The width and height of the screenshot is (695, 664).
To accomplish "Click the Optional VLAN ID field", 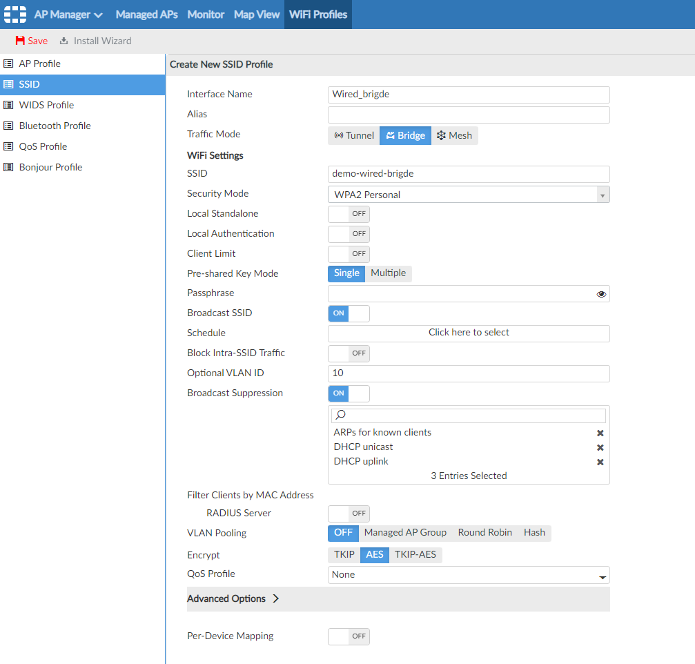I will click(469, 373).
